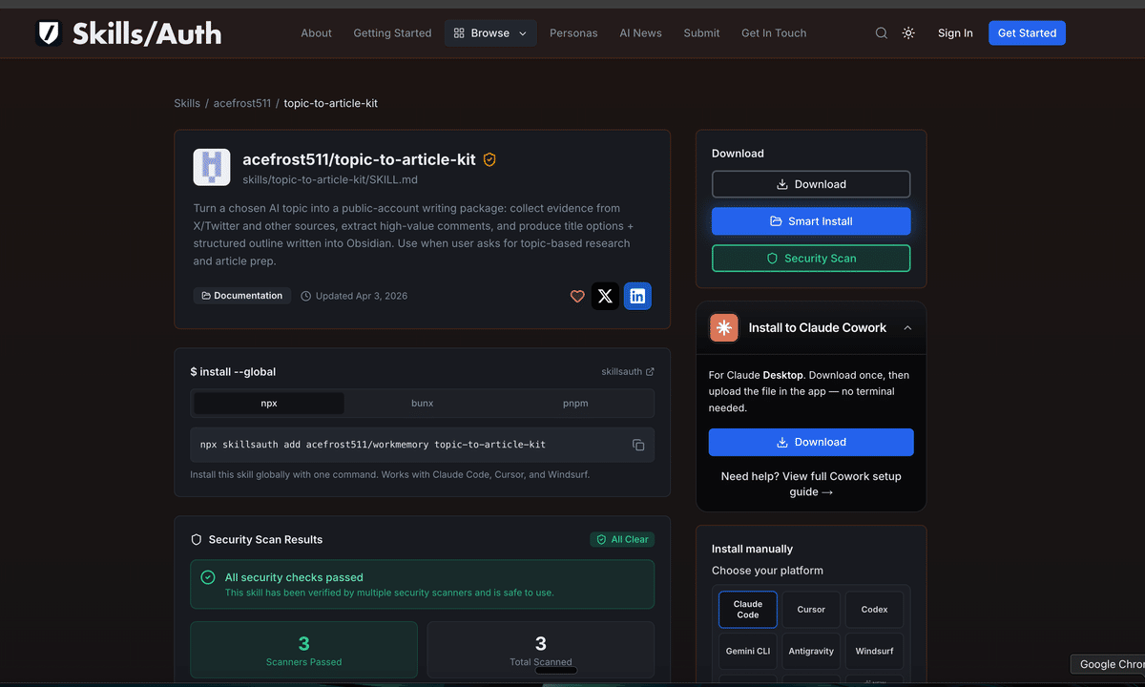Click the acefrost511 breadcrumb link
1145x687 pixels.
pos(242,103)
